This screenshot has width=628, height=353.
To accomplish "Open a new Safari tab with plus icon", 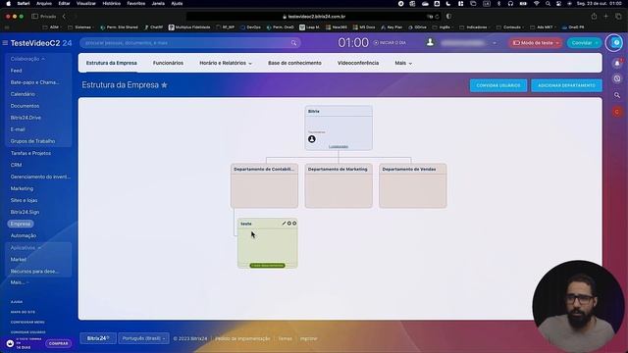I will tap(606, 17).
